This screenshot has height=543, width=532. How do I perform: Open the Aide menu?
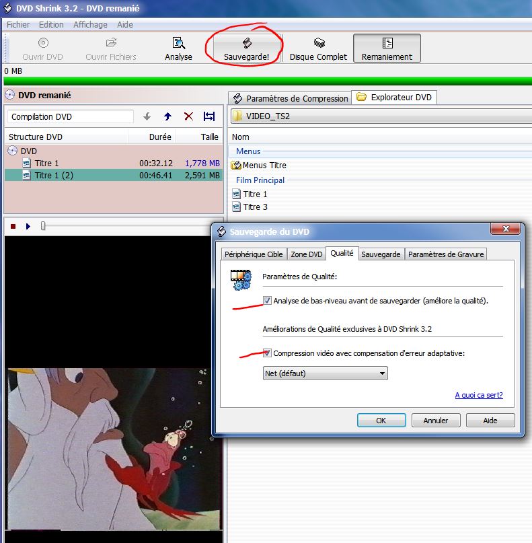tap(125, 25)
